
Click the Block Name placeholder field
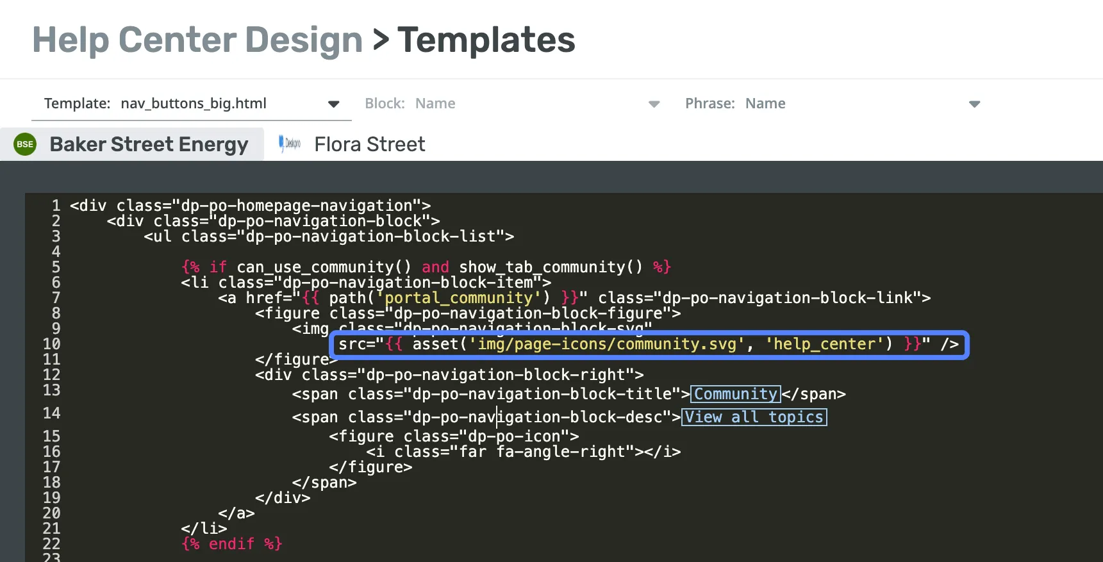[x=435, y=104]
